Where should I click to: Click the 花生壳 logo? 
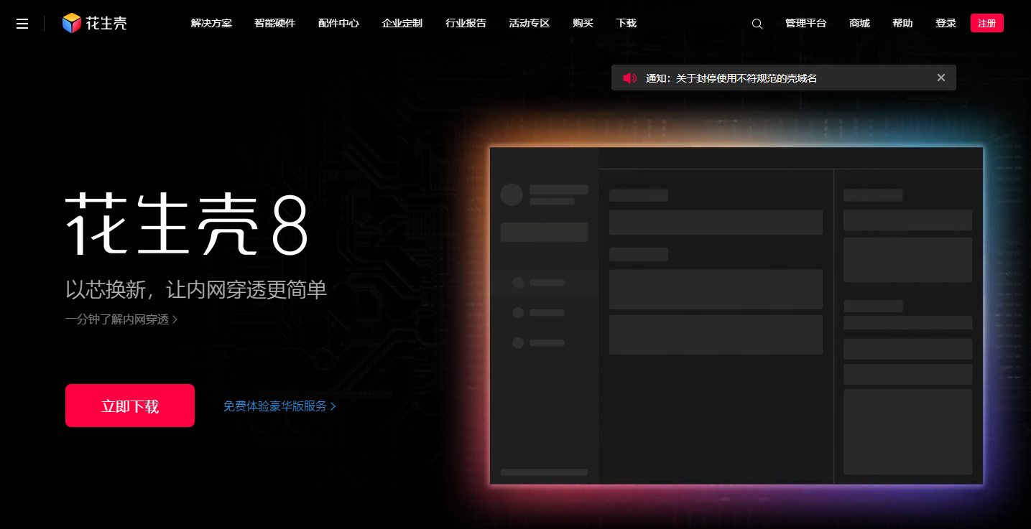coord(94,23)
